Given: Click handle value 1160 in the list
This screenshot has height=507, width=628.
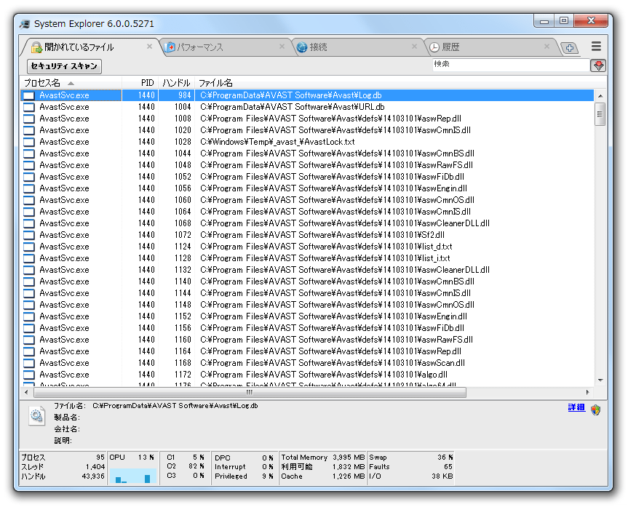Looking at the screenshot, I should (183, 340).
